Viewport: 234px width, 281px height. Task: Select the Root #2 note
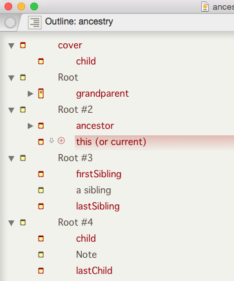pyautogui.click(x=75, y=110)
